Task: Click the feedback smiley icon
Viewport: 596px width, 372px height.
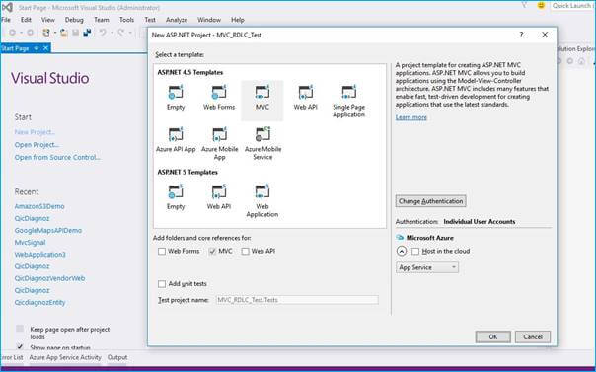Action: coord(541,6)
